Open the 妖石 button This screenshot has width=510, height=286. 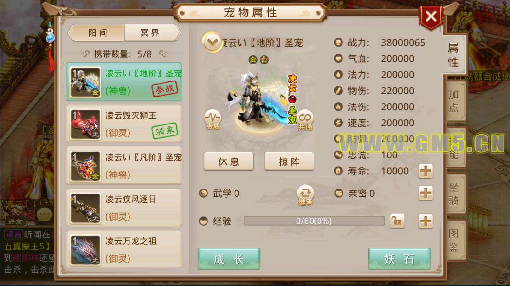point(399,259)
